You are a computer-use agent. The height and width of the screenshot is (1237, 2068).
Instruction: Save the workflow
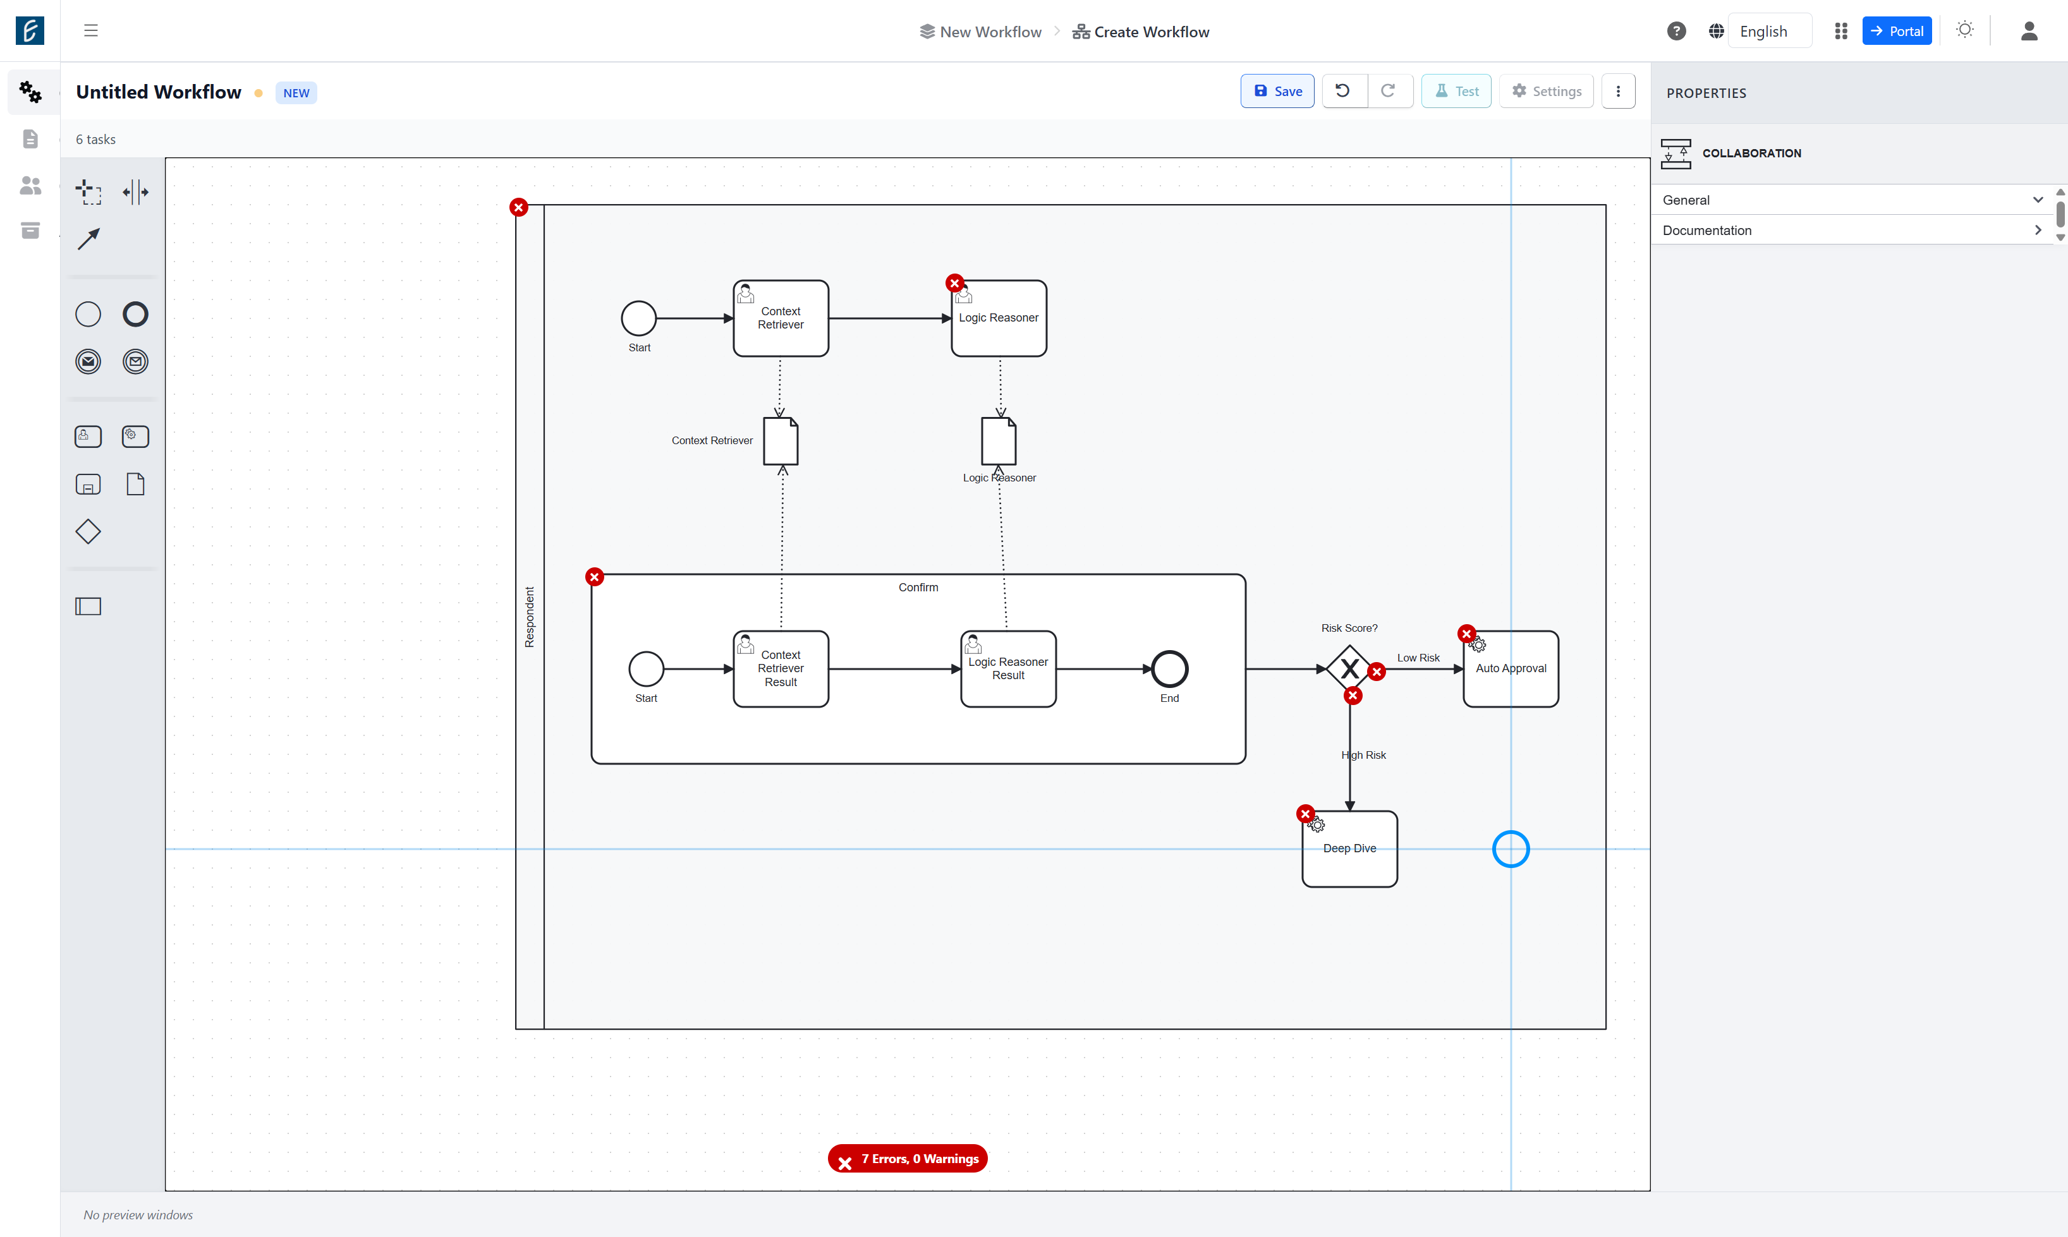[1277, 91]
